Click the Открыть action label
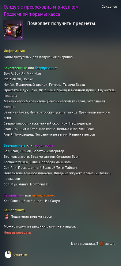This screenshot has width=121, height=266. pos(20,254)
